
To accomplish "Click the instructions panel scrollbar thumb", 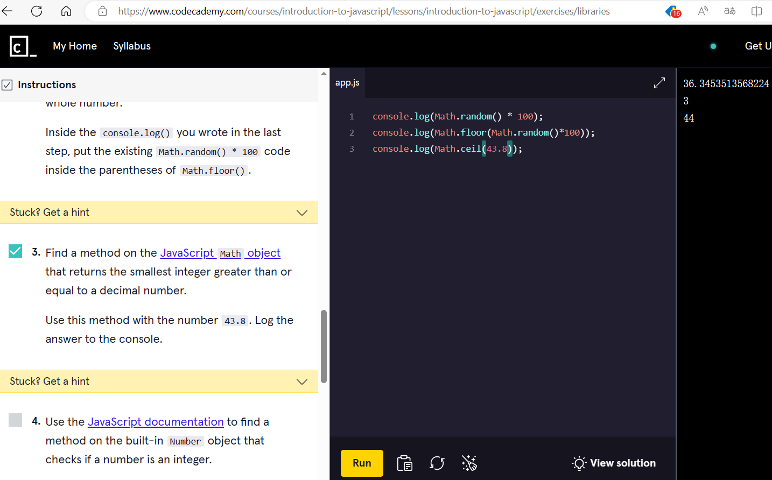I will [324, 347].
